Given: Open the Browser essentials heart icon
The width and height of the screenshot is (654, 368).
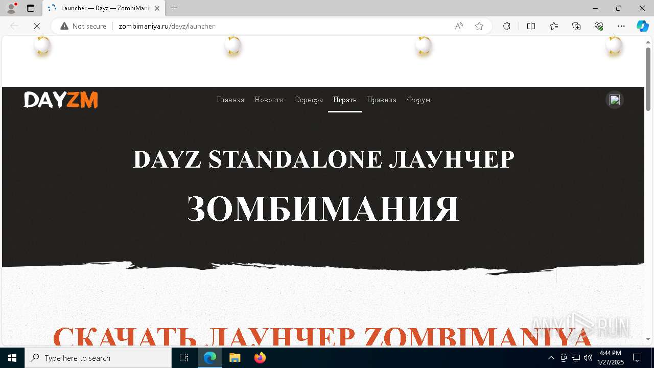Looking at the screenshot, I should [x=599, y=26].
